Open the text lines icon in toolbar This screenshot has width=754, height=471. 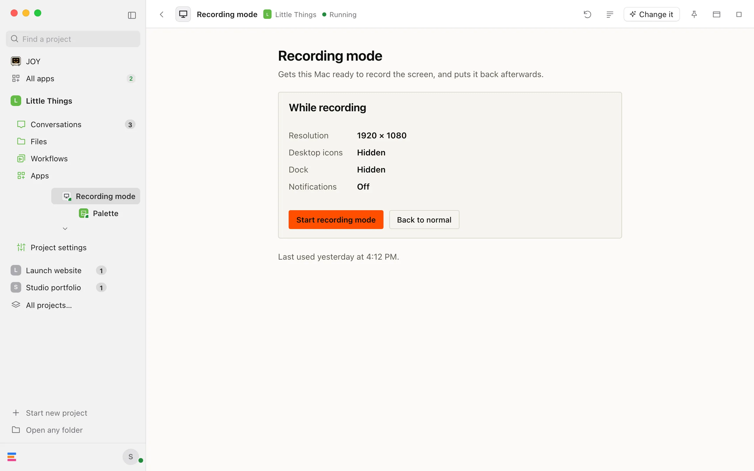click(x=610, y=14)
